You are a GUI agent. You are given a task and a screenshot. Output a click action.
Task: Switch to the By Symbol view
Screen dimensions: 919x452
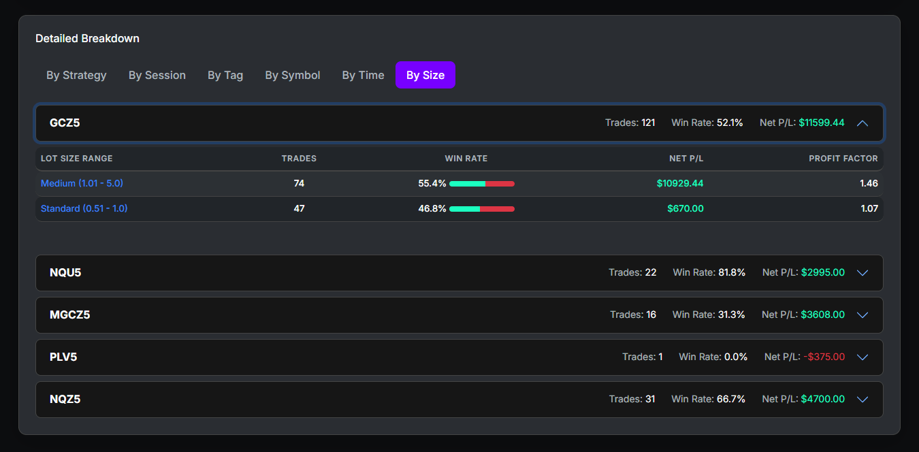292,75
